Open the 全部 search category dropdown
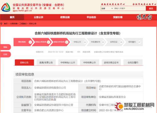 [x=107, y=8]
